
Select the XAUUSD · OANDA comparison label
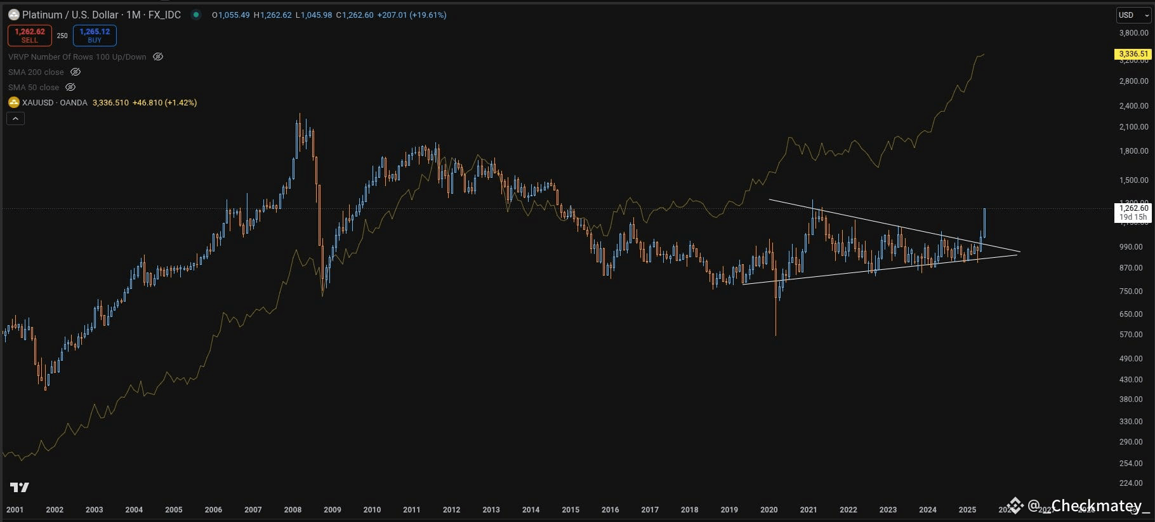(x=55, y=102)
